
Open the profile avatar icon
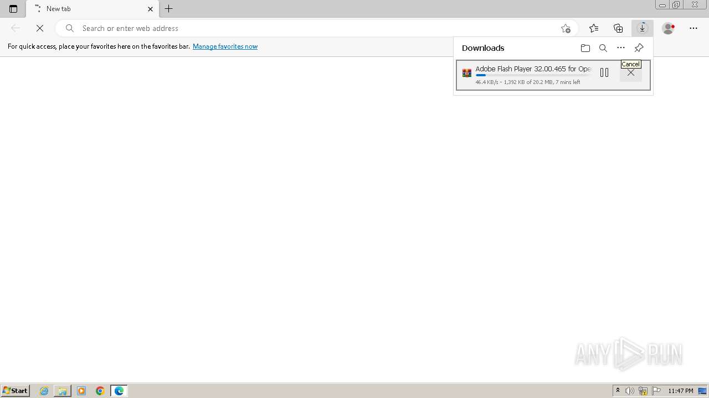669,28
